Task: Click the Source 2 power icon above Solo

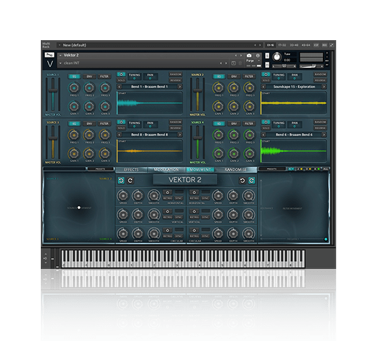Action: click(266, 74)
